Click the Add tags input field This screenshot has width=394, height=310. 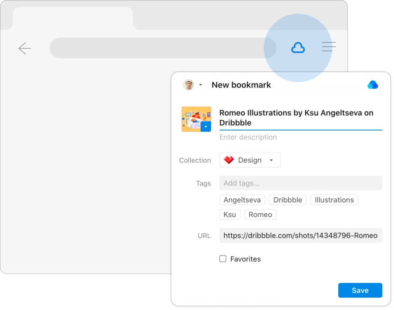click(301, 183)
